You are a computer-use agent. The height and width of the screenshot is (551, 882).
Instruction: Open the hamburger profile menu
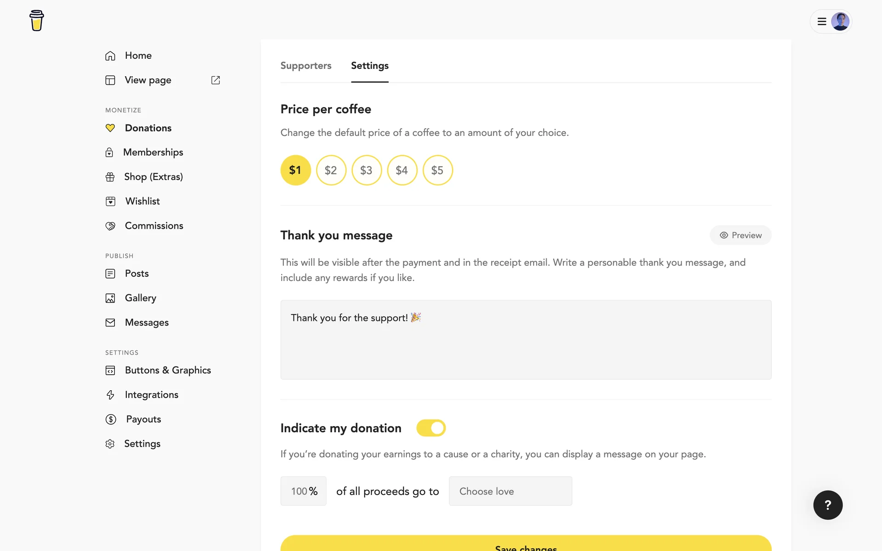822,22
